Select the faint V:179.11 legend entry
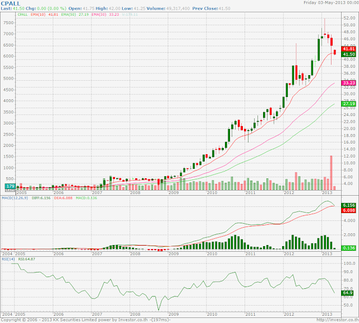 [x=130, y=15]
